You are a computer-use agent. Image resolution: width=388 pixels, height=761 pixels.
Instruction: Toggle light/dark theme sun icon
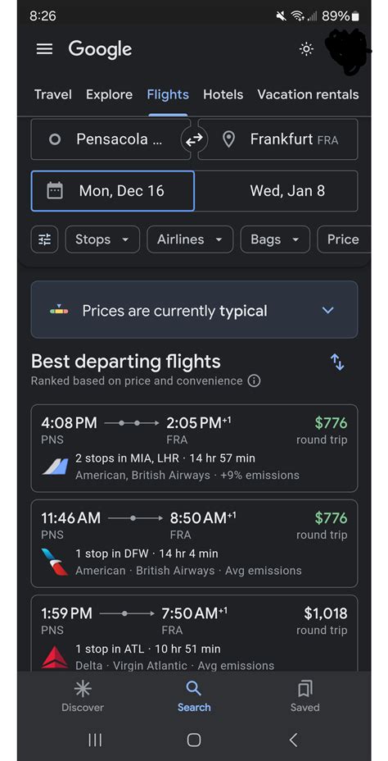pos(306,49)
